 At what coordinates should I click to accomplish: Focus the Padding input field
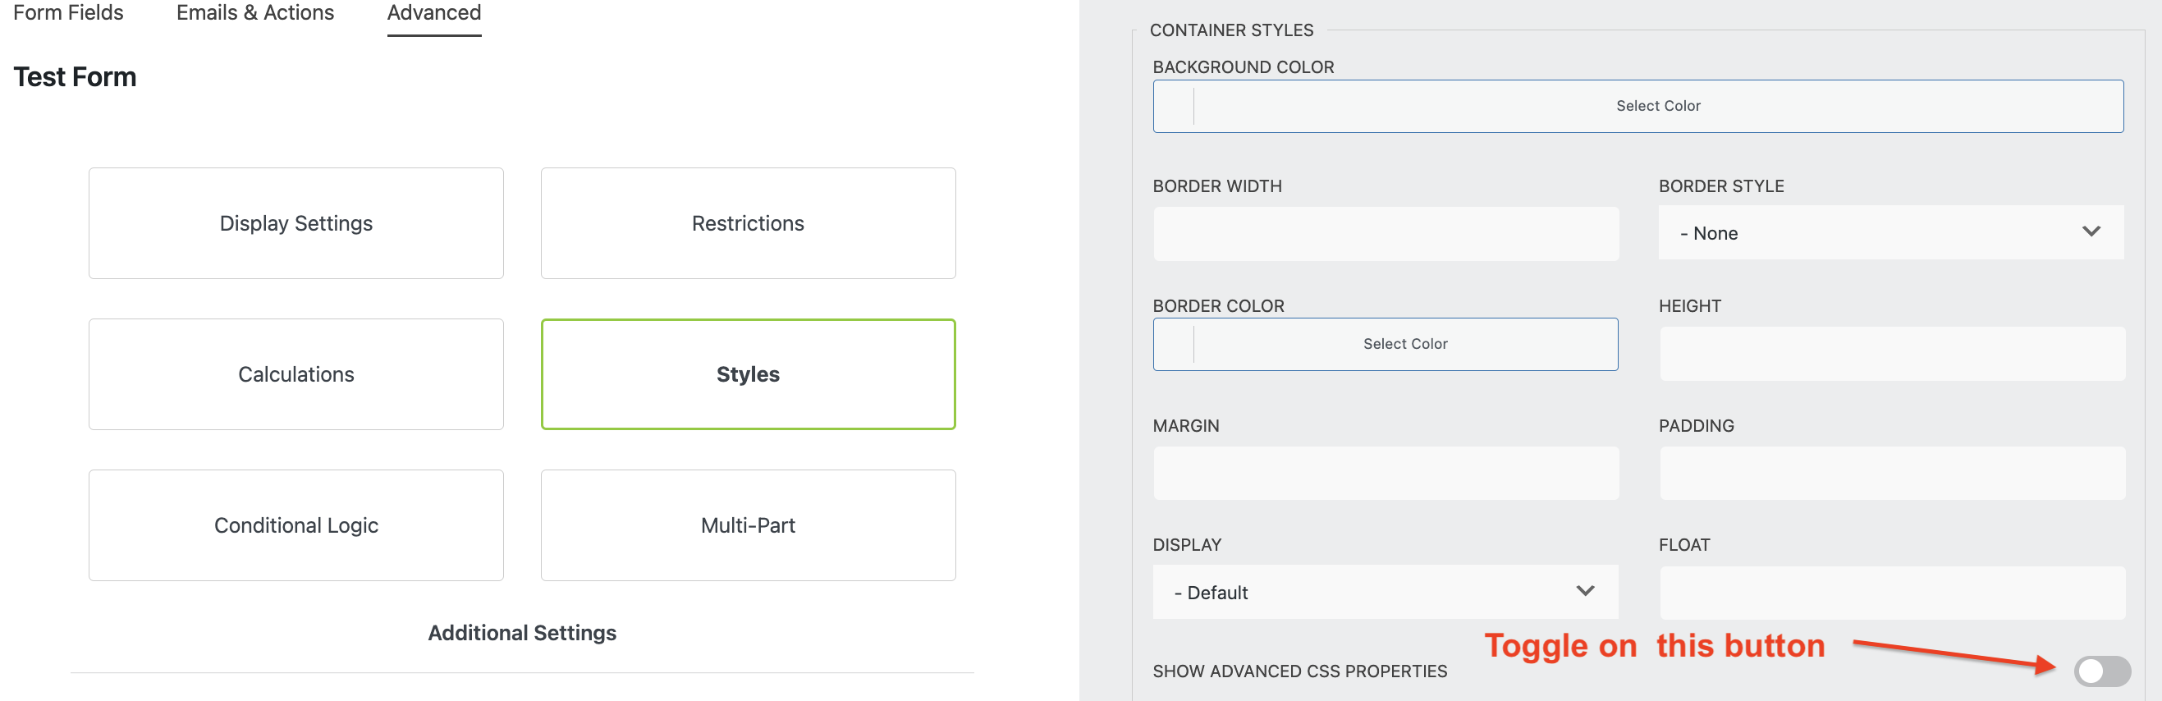[1893, 473]
